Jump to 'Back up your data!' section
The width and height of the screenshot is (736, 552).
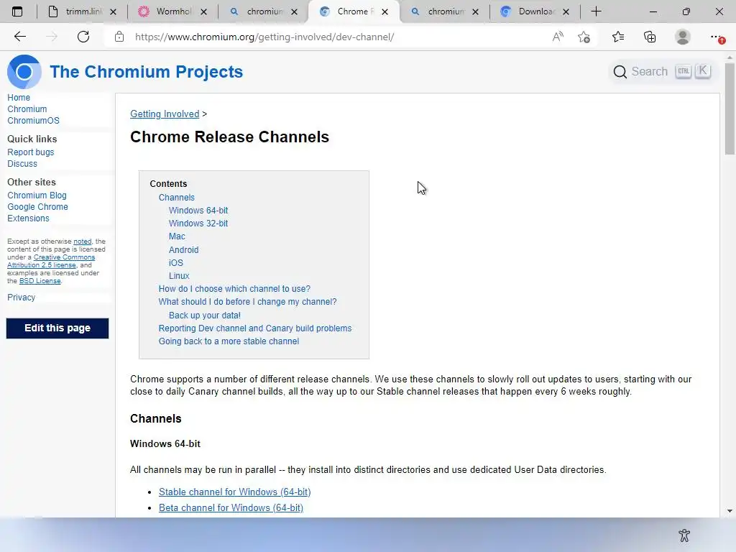[x=205, y=316]
